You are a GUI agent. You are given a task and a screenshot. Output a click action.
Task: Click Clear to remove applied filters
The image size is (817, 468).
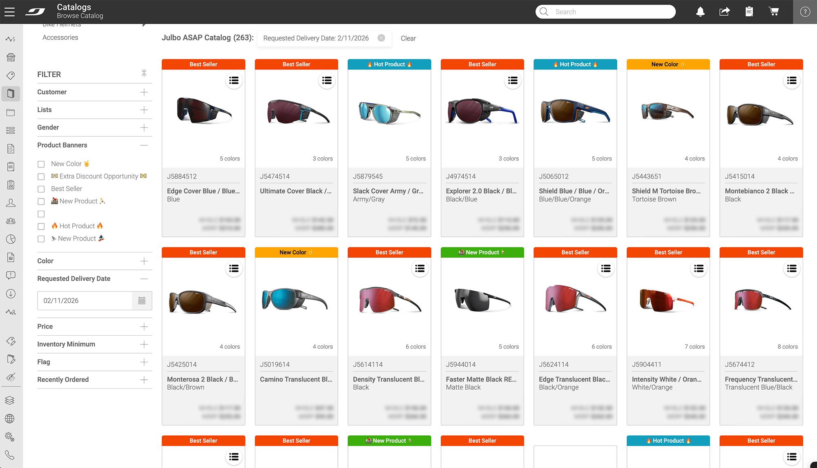point(408,38)
